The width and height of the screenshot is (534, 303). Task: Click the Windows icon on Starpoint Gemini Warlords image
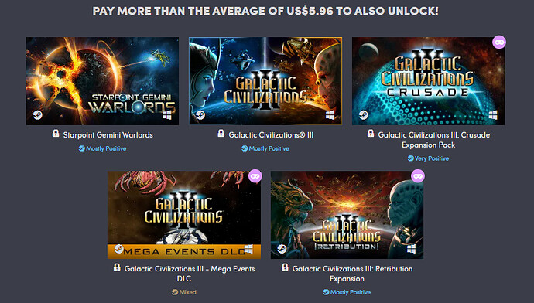(167, 115)
